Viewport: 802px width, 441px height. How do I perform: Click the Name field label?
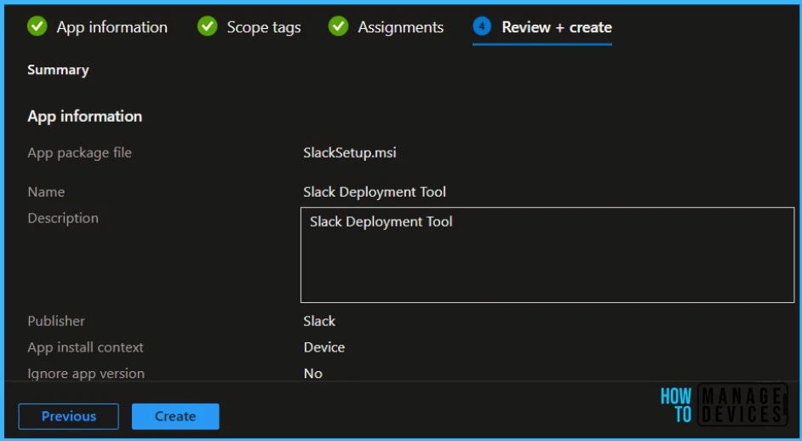click(x=46, y=192)
